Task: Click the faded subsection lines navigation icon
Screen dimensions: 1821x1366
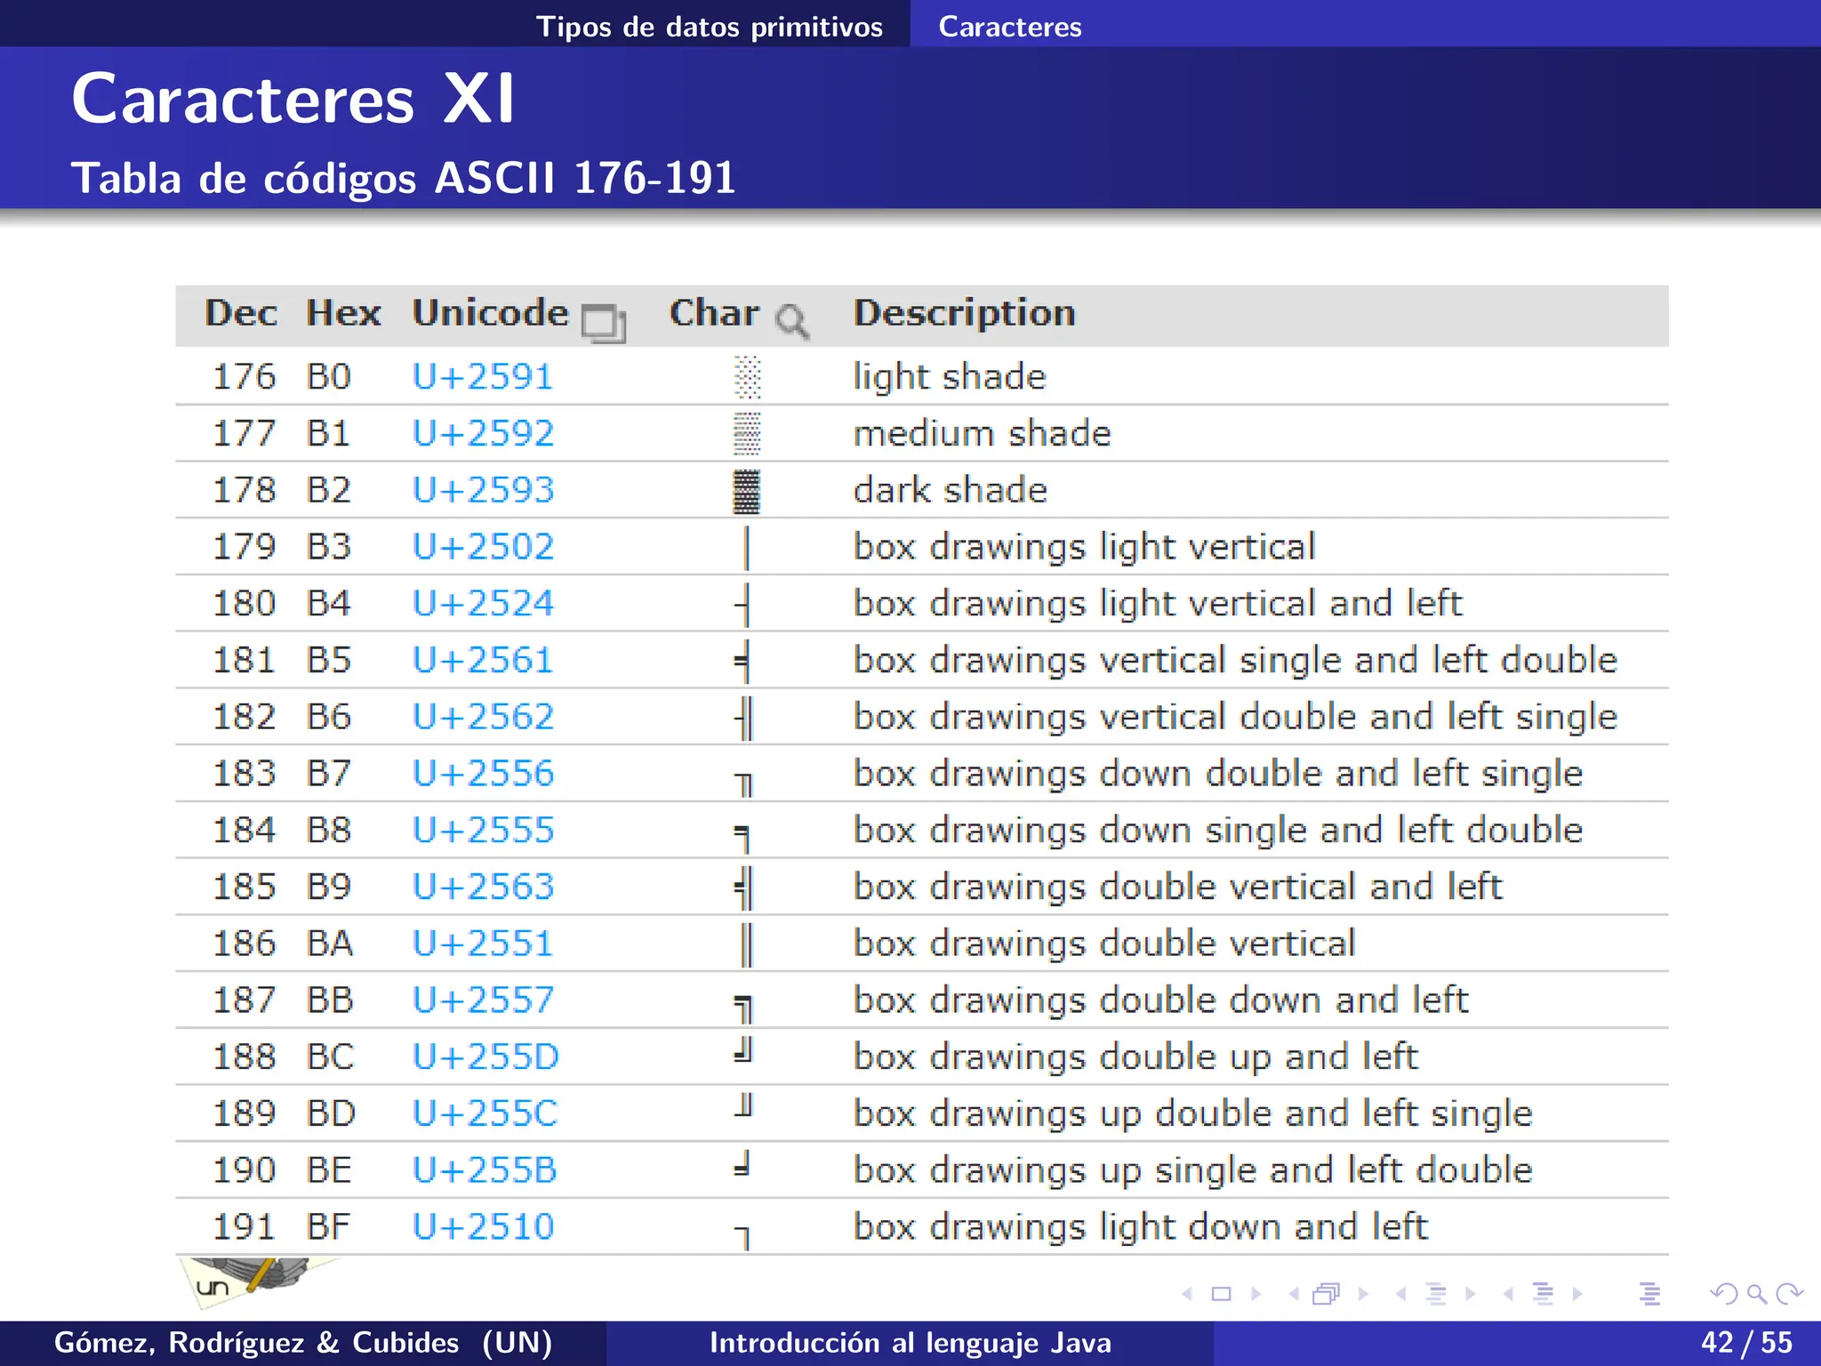Action: [1436, 1294]
